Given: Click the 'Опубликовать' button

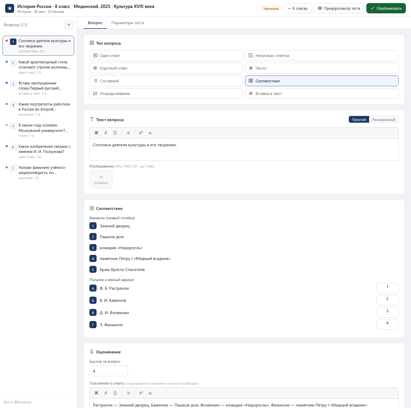Looking at the screenshot, I should click(x=386, y=8).
